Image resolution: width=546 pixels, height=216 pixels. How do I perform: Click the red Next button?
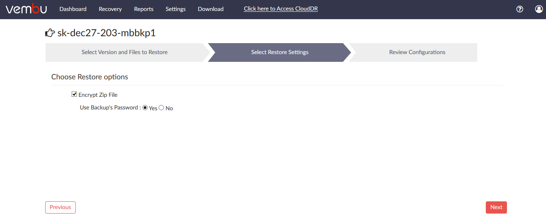point(496,207)
